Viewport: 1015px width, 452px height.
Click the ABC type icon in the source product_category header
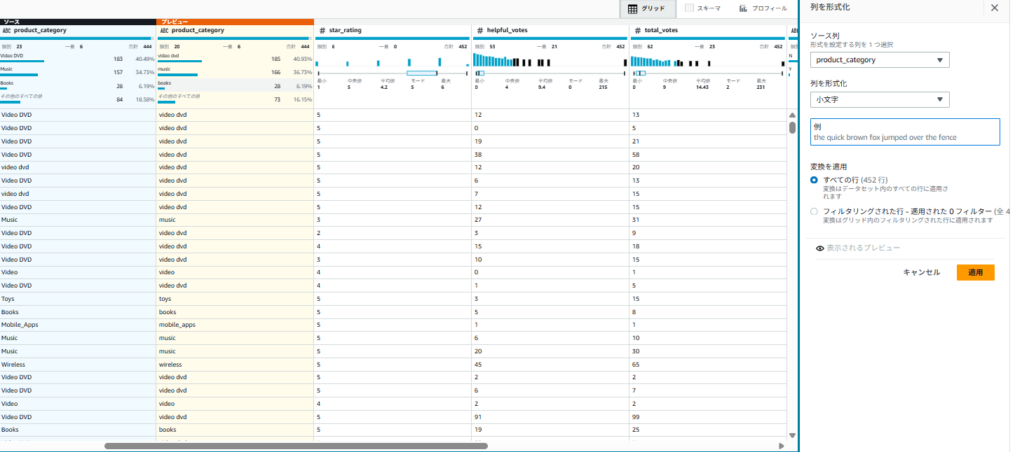pyautogui.click(x=7, y=31)
